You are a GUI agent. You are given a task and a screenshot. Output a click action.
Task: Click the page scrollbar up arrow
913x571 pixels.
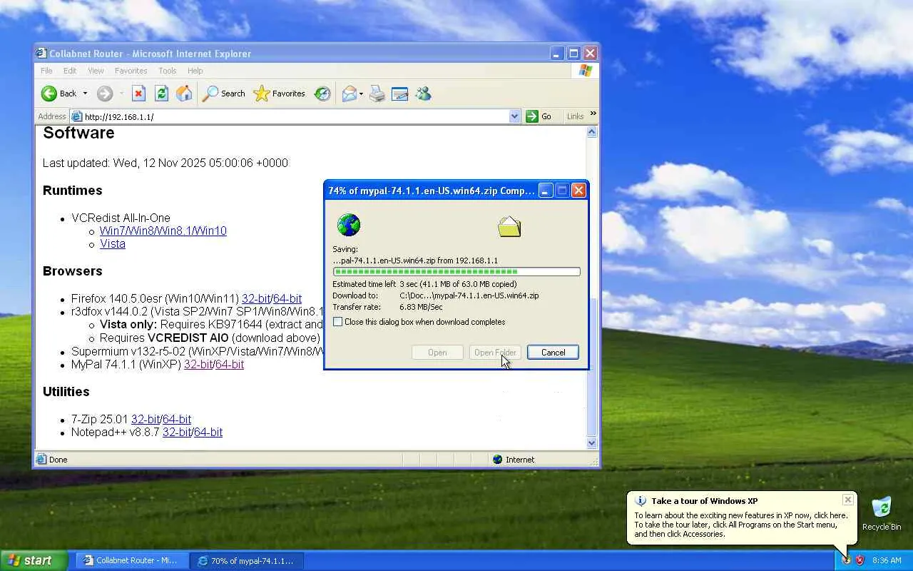pos(591,132)
